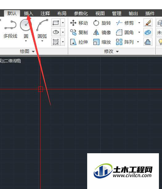Expand the Circle (圆) options arrow
The image size is (162, 189).
click(x=26, y=41)
